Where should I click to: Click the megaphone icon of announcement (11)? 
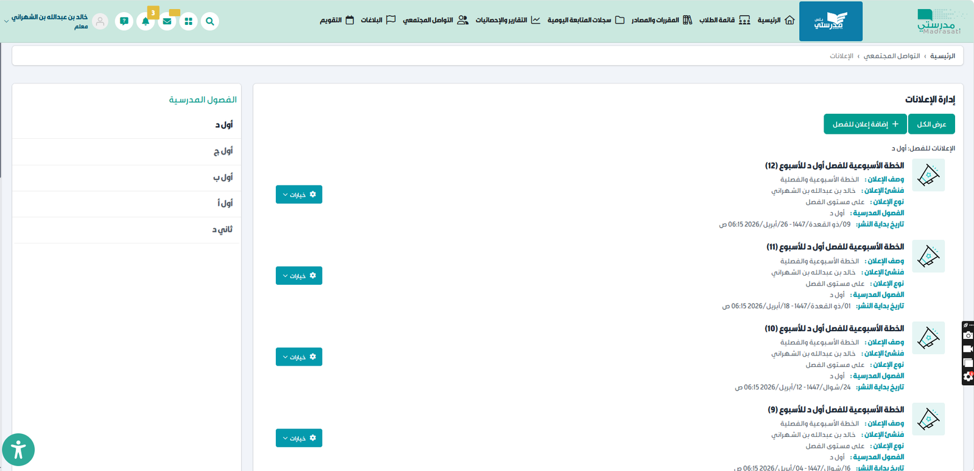(x=928, y=256)
